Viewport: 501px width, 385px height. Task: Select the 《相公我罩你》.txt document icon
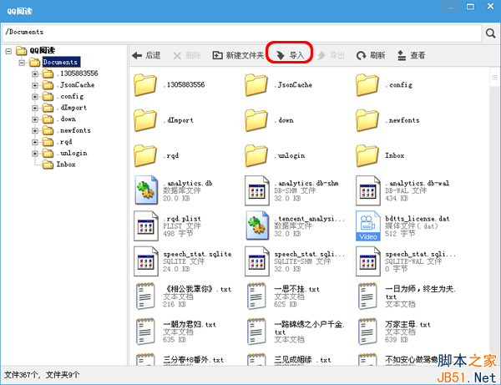(145, 296)
